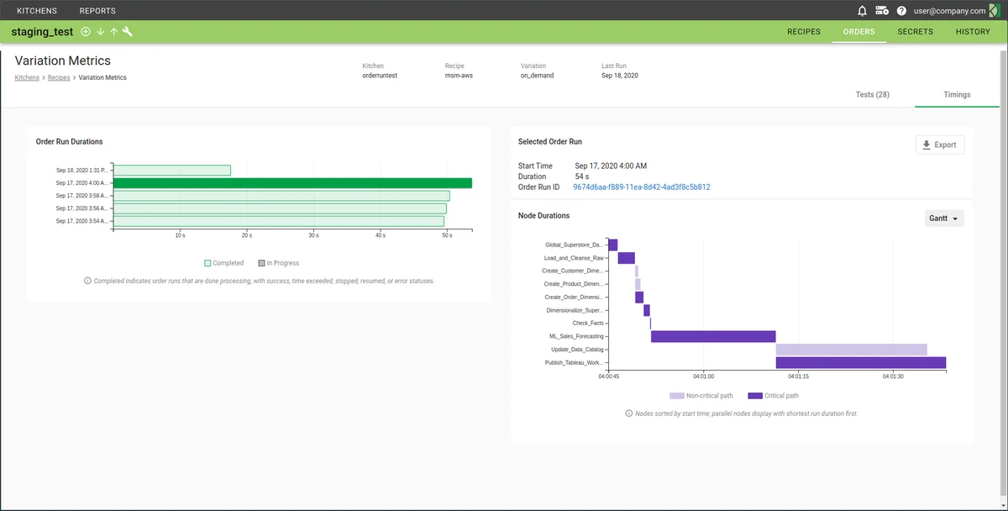Toggle the Non-critical path legend item
Viewport: 1008px width, 511px height.
coord(701,396)
